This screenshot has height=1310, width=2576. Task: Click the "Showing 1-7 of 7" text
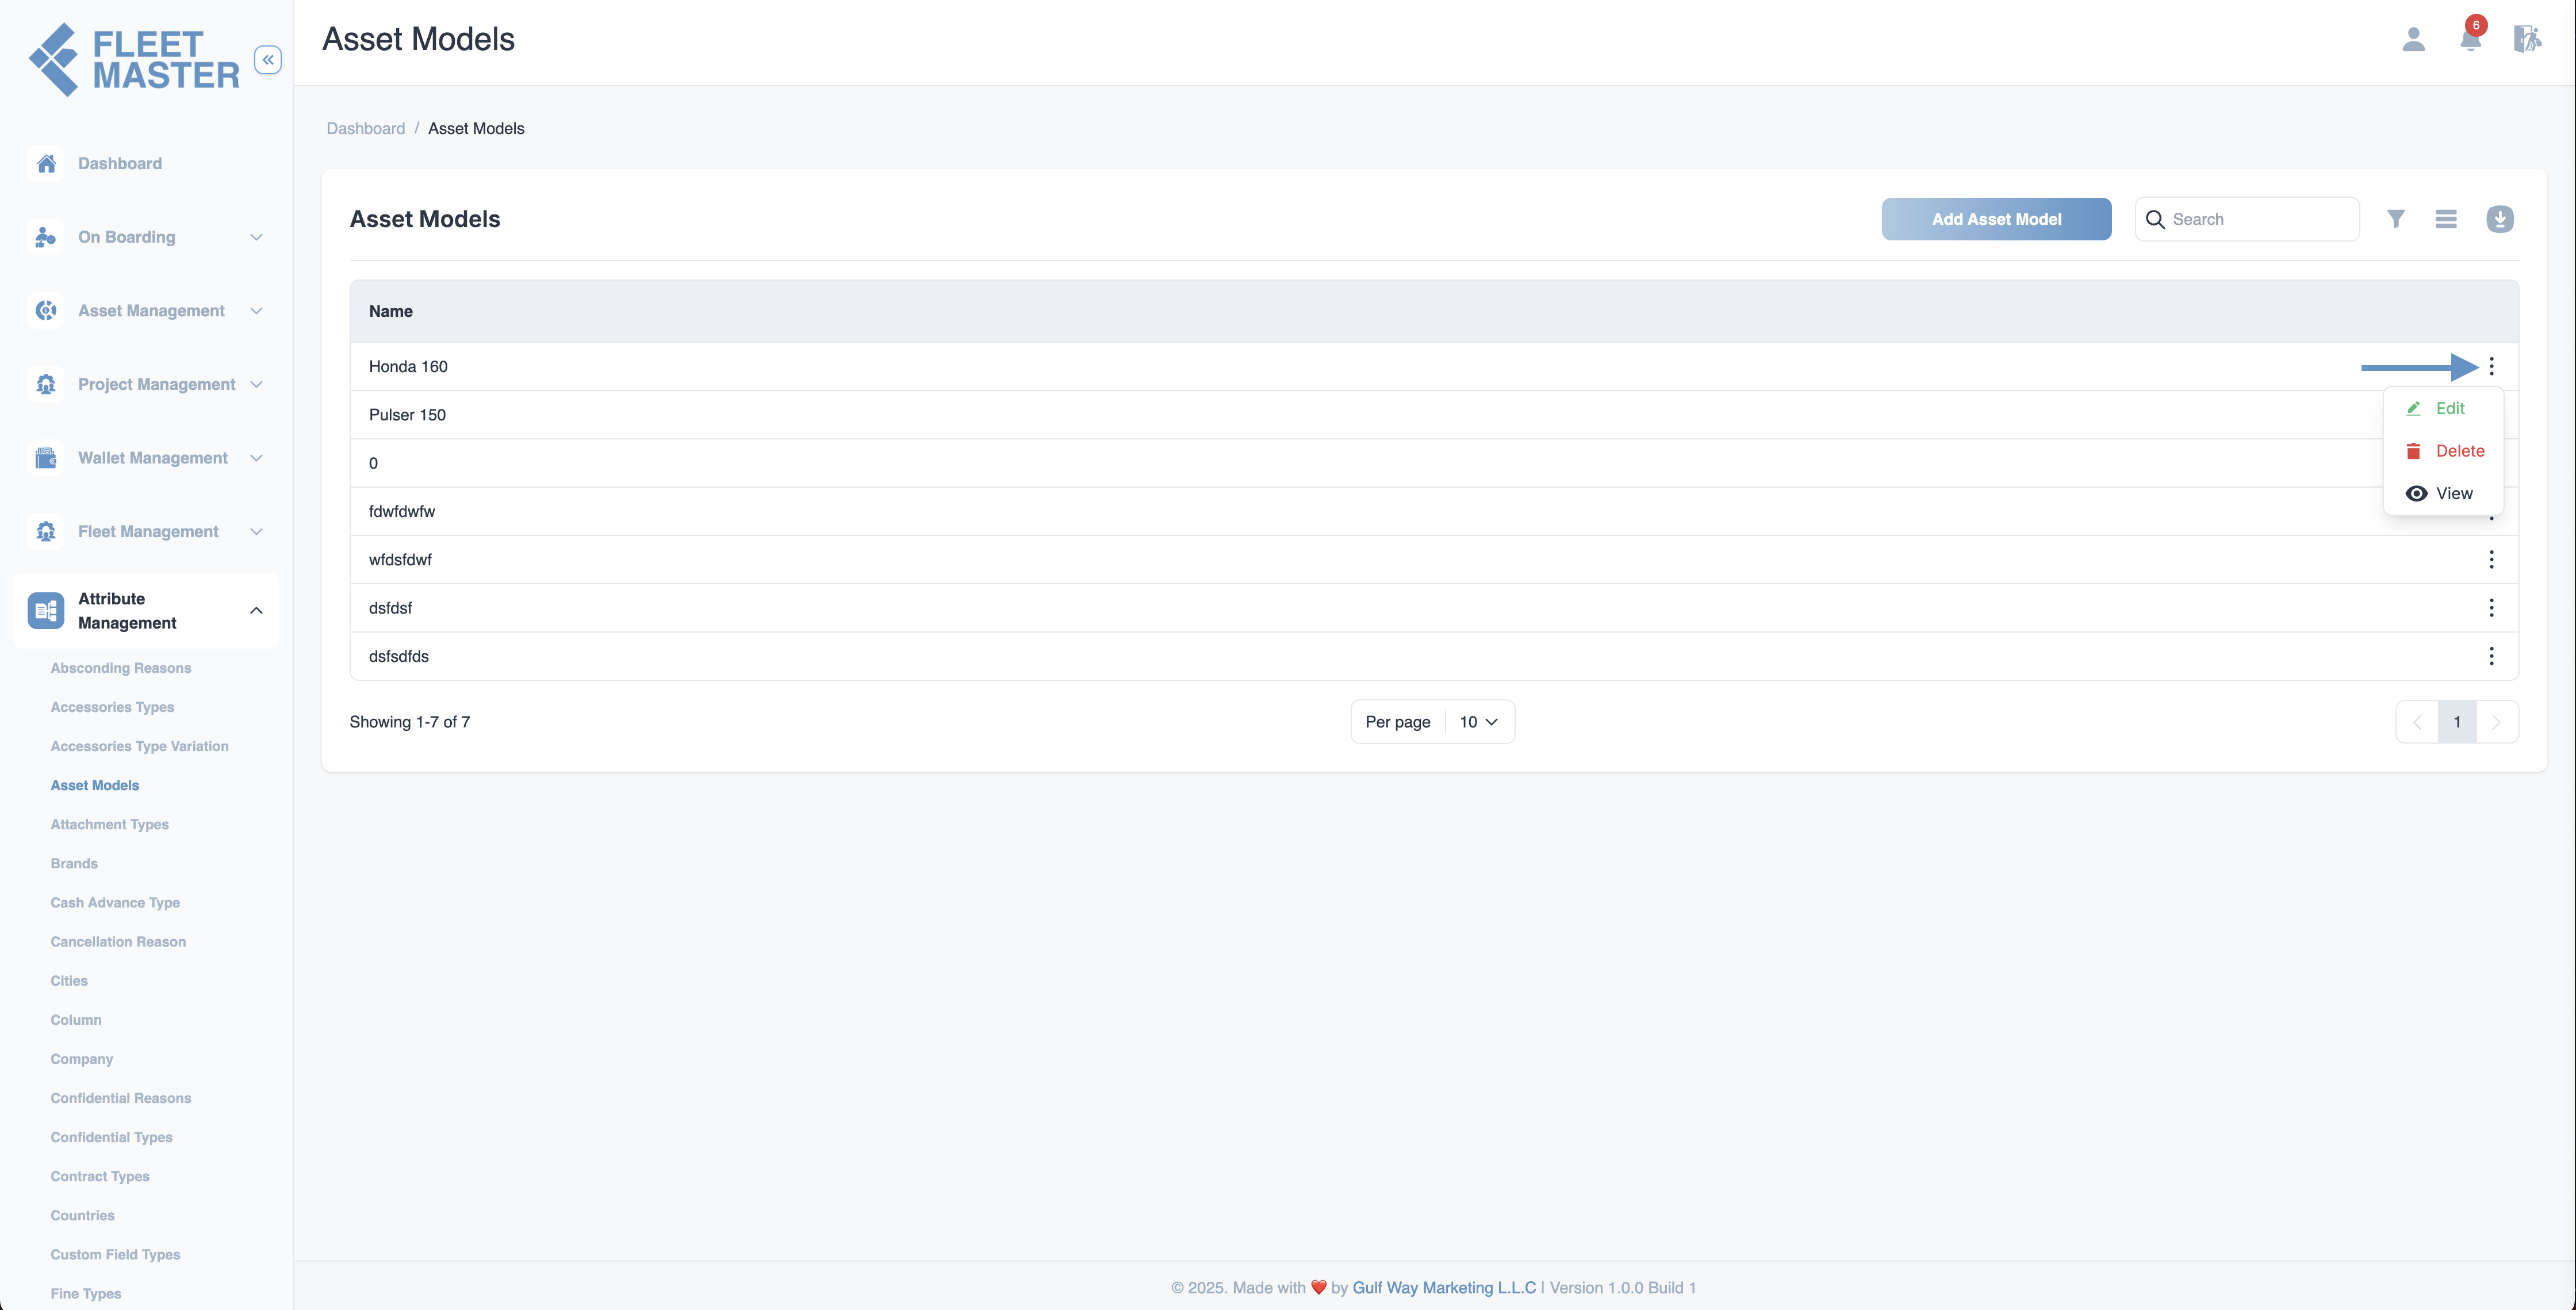[410, 722]
